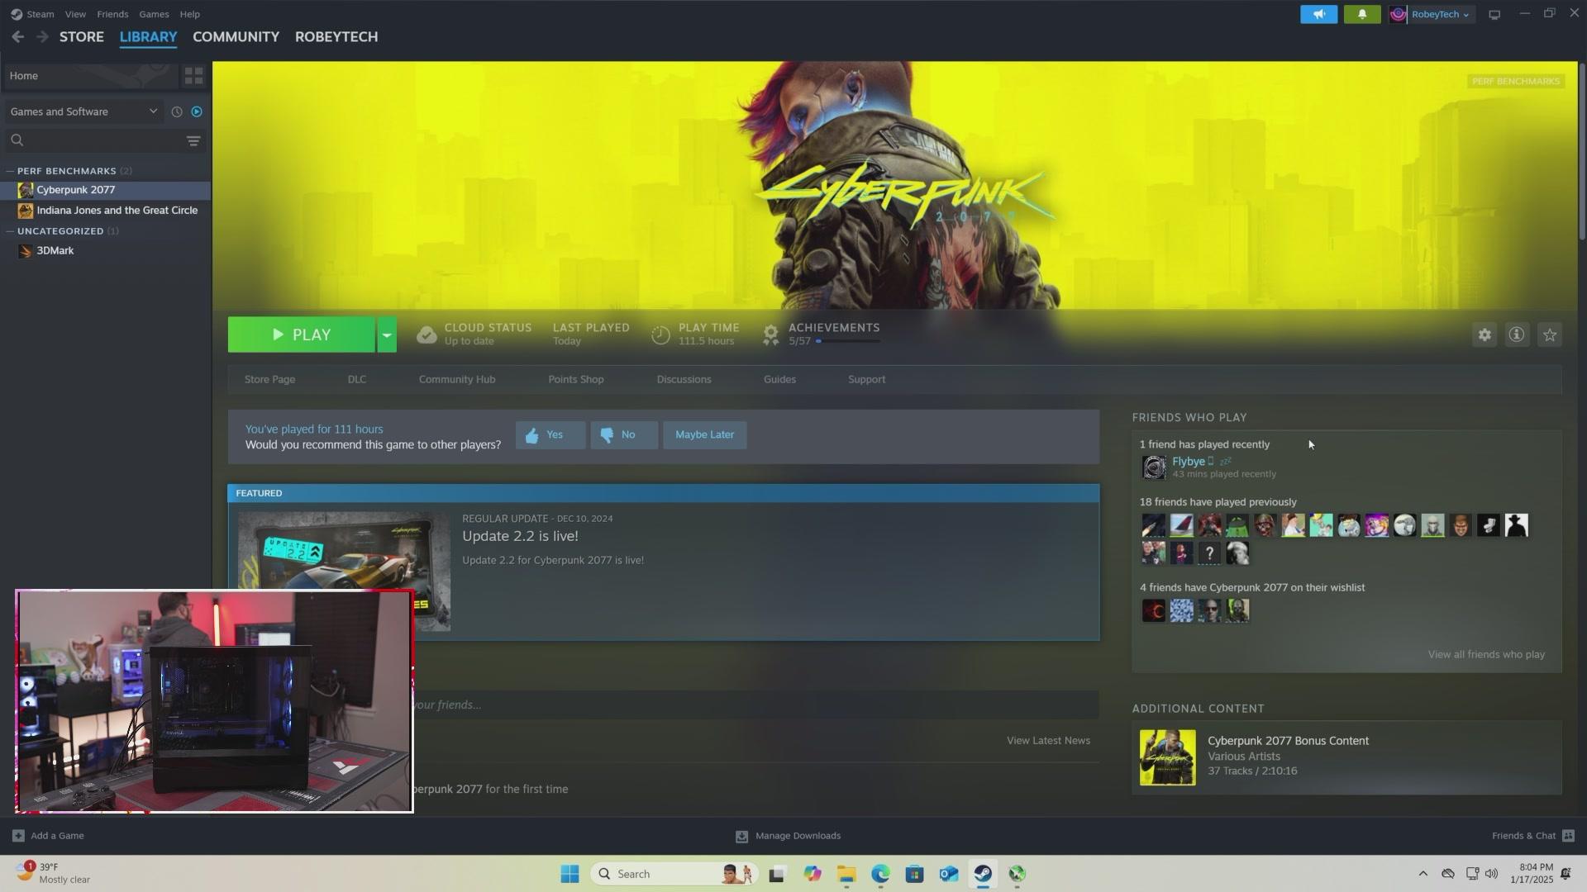This screenshot has width=1587, height=892.
Task: Open the Friends & Chat icon
Action: [1568, 836]
